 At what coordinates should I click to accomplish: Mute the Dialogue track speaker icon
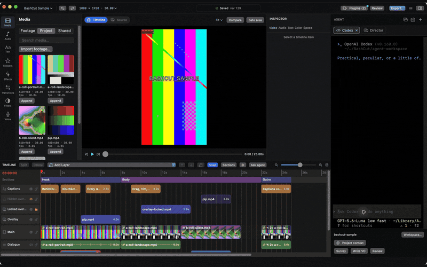pos(31,245)
